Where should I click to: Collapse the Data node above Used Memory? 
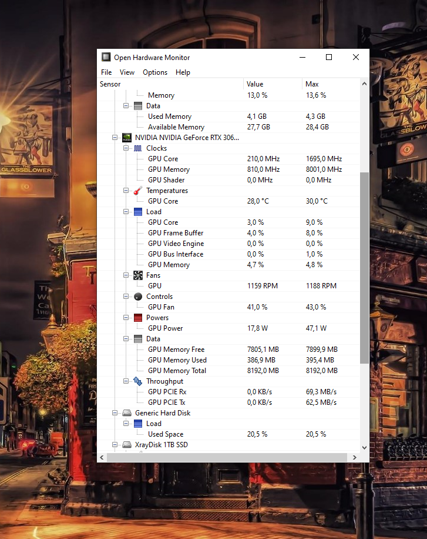tap(126, 106)
